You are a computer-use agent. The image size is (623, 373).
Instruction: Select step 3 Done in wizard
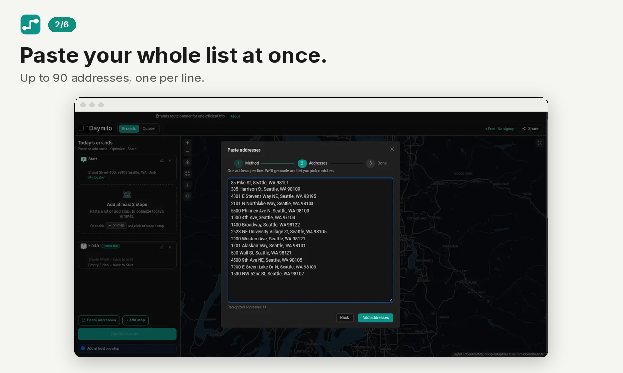point(376,163)
